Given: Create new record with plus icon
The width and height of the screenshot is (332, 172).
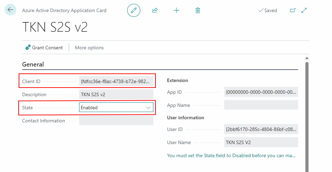Looking at the screenshot, I should 176,10.
